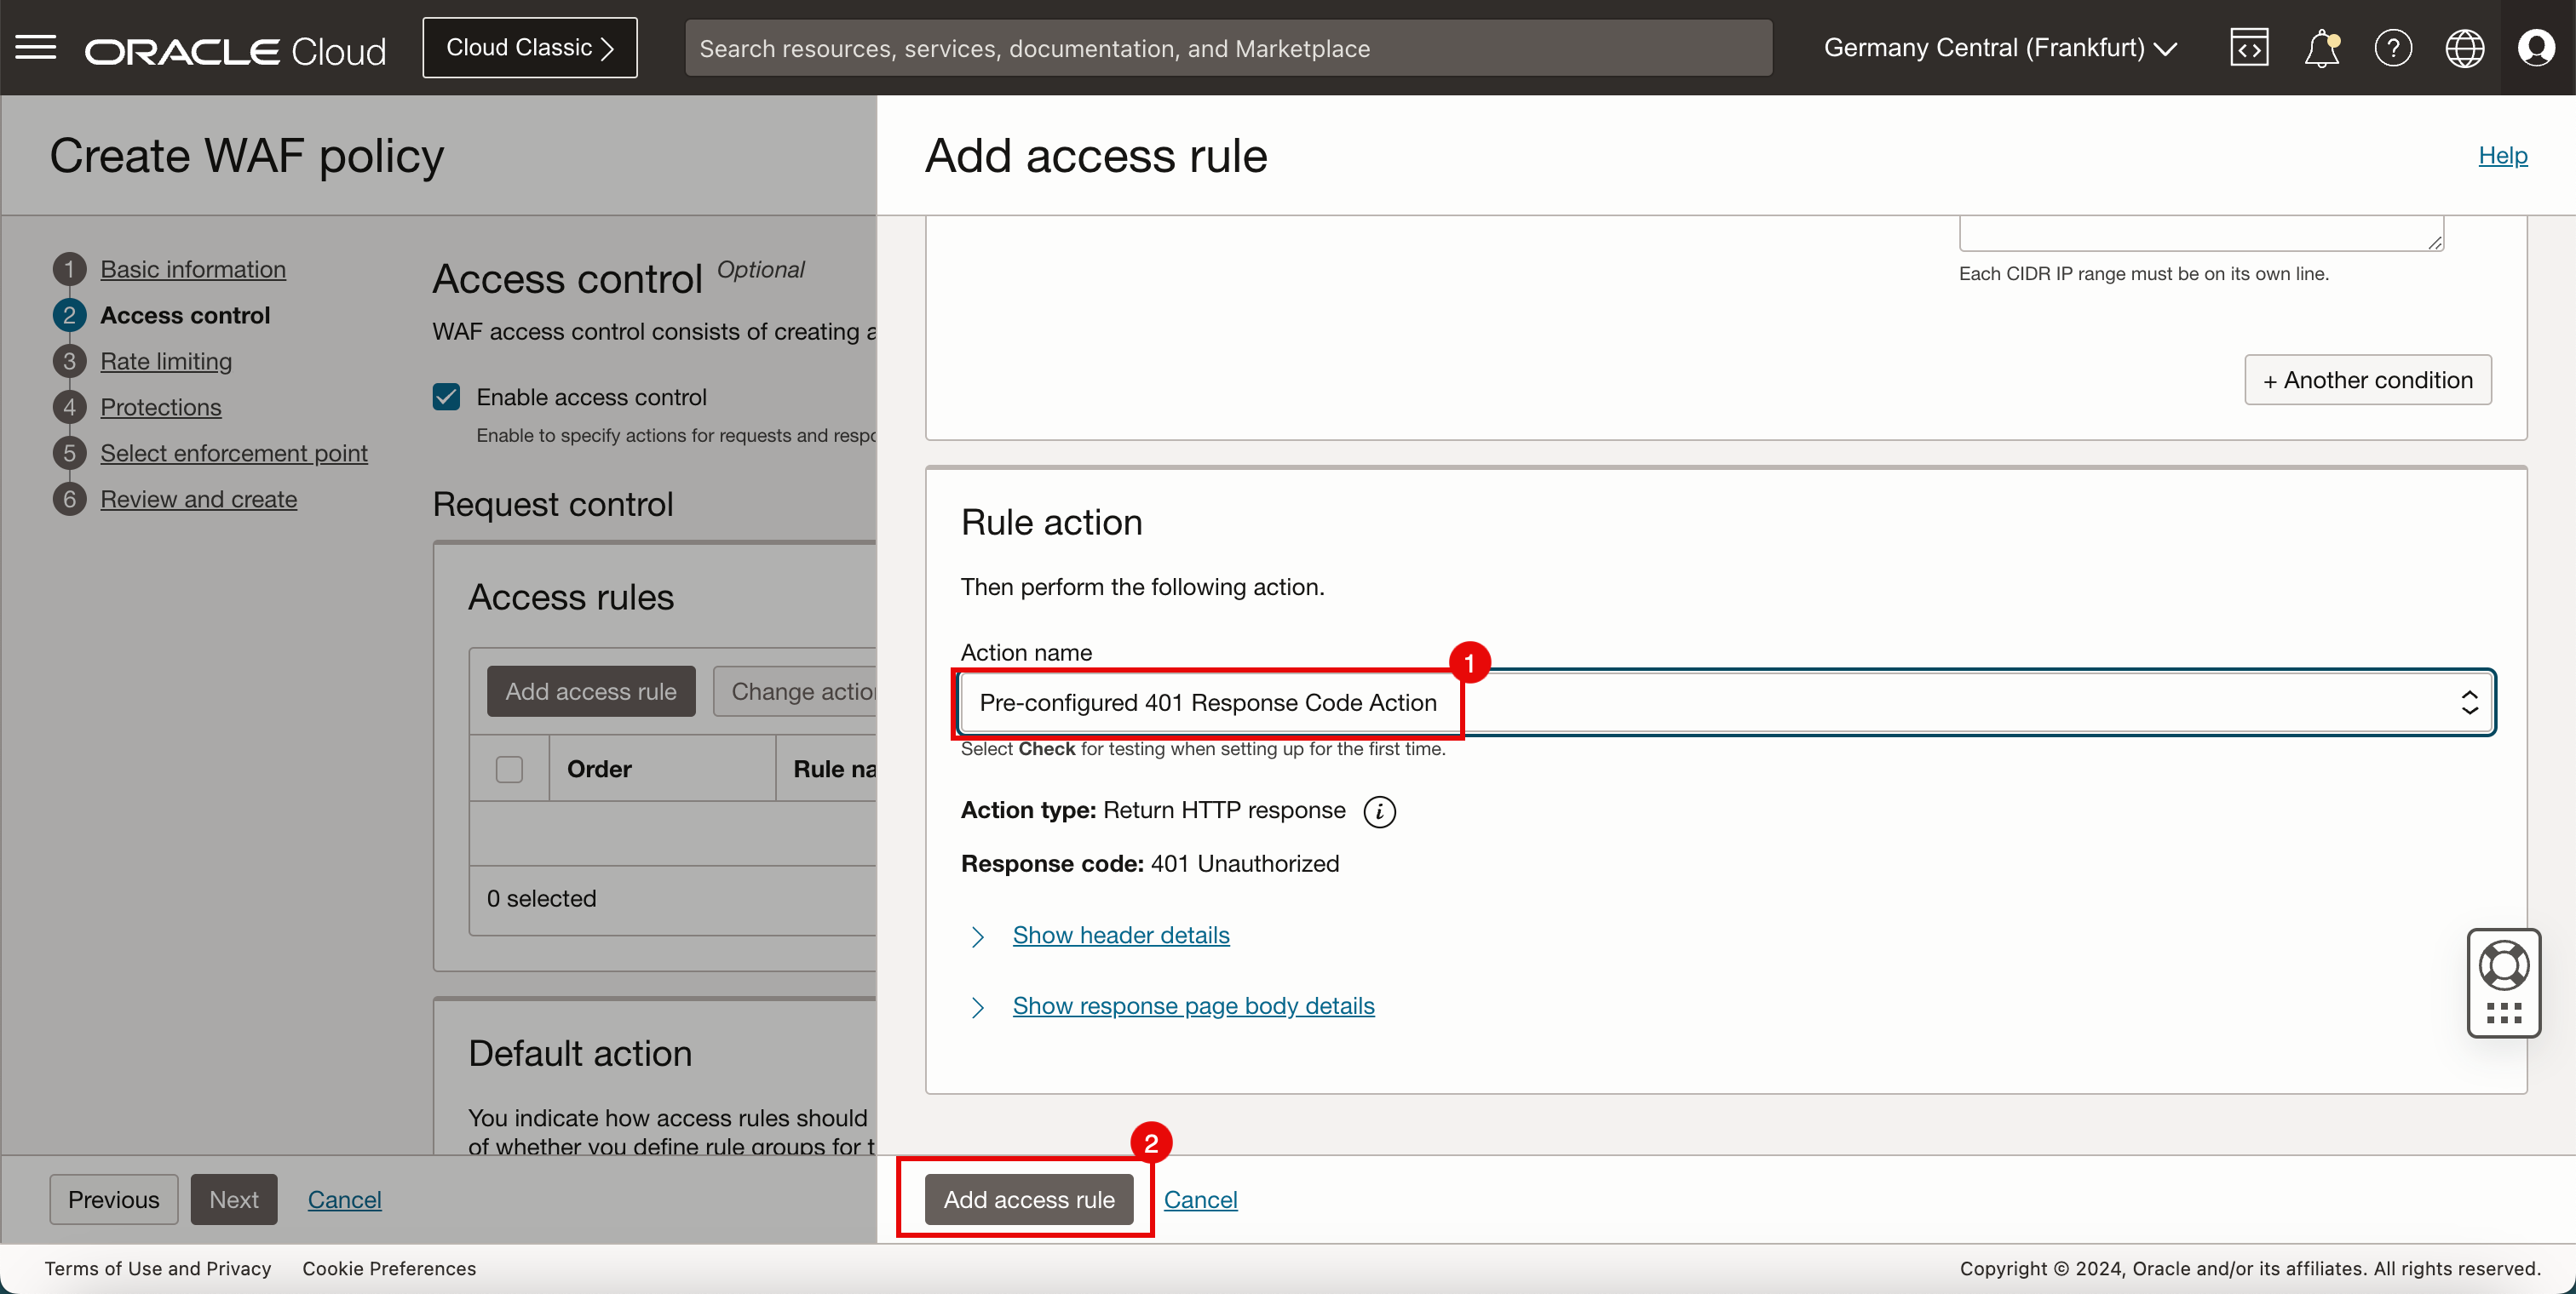Open the language/globe icon
2576x1294 pixels.
(2465, 48)
